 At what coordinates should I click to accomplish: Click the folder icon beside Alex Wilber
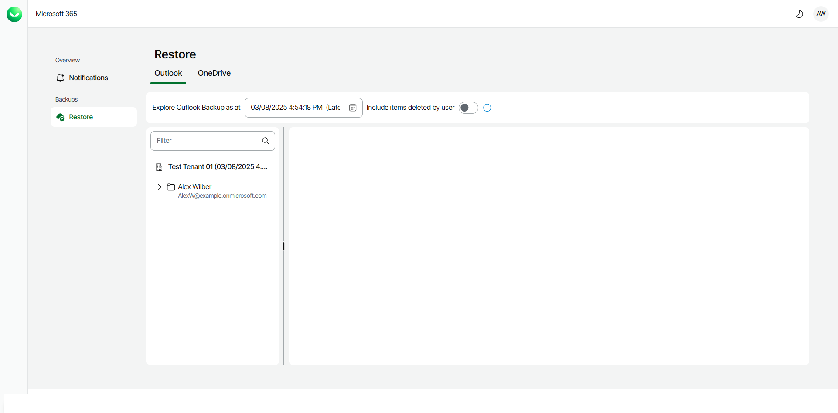170,186
